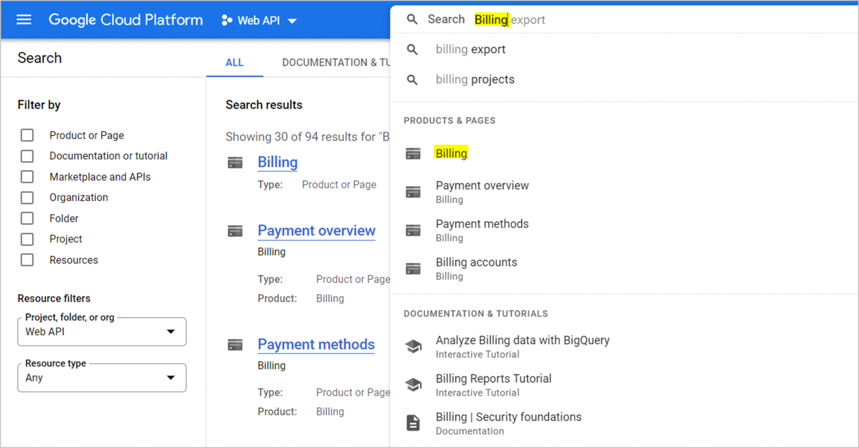The height and width of the screenshot is (448, 859).
Task: Switch to the ALL tab
Action: click(x=234, y=63)
